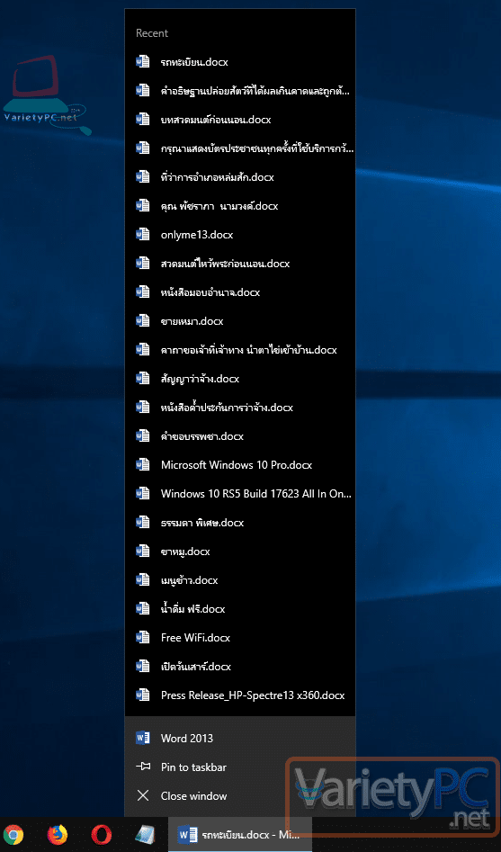Open Windows 10 RS5 Build 17623 document

[240, 493]
